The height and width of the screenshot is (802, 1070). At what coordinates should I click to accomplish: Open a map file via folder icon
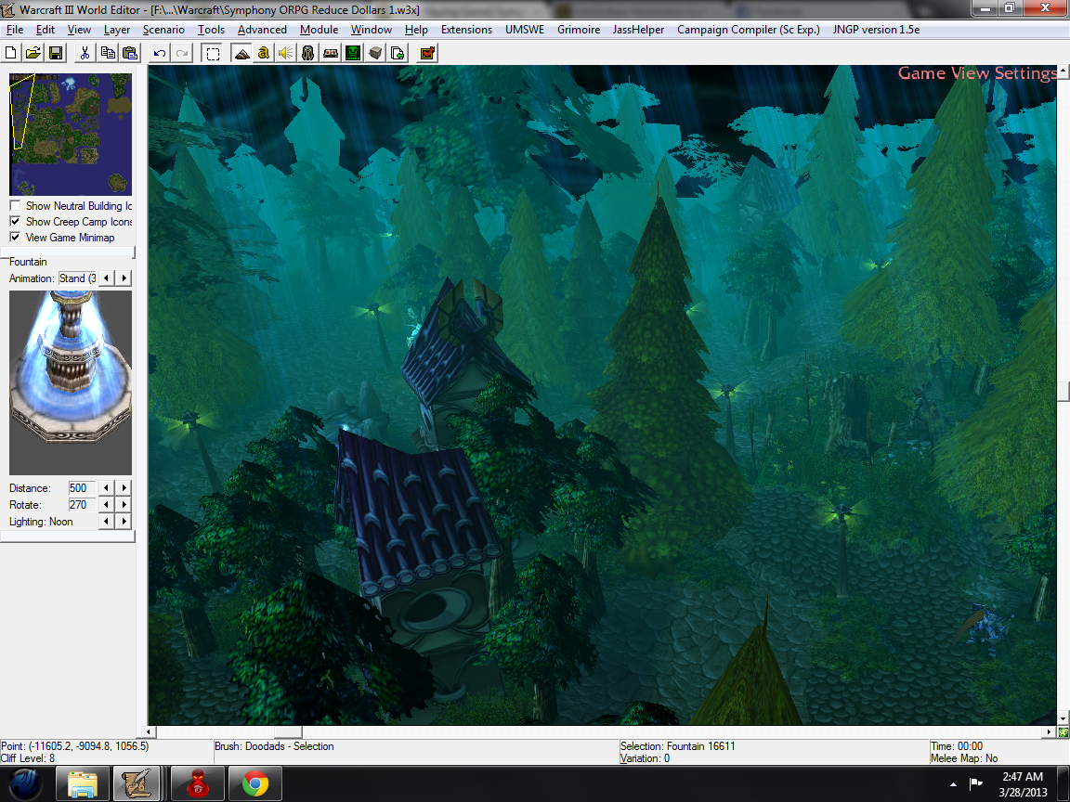point(33,53)
